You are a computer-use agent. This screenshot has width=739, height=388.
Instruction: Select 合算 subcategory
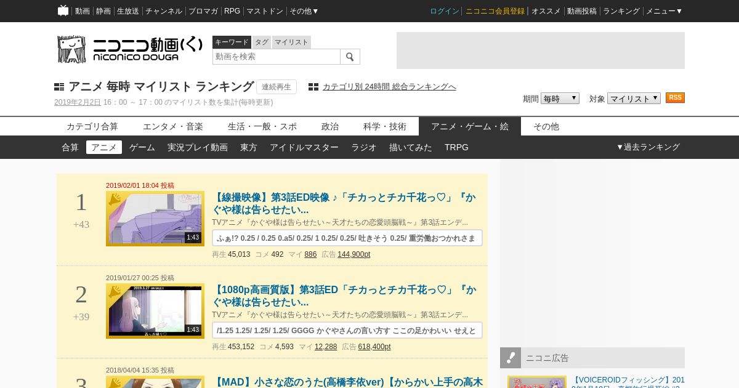click(x=70, y=147)
